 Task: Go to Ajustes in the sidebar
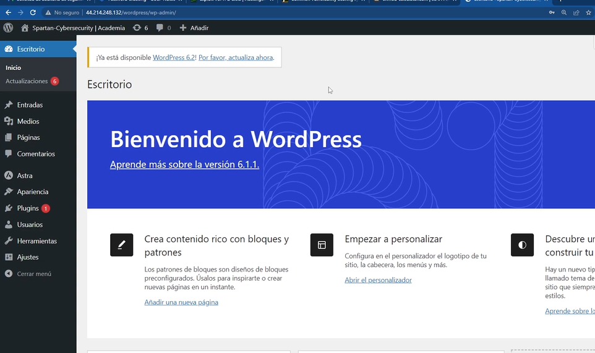click(28, 257)
